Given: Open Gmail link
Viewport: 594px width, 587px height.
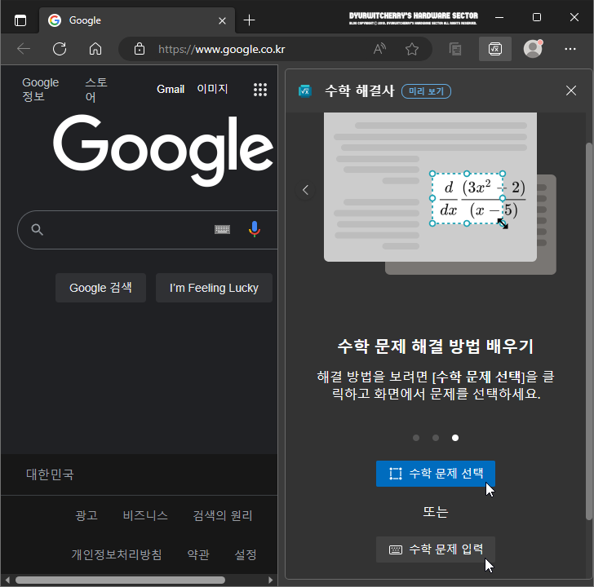Looking at the screenshot, I should pos(171,90).
